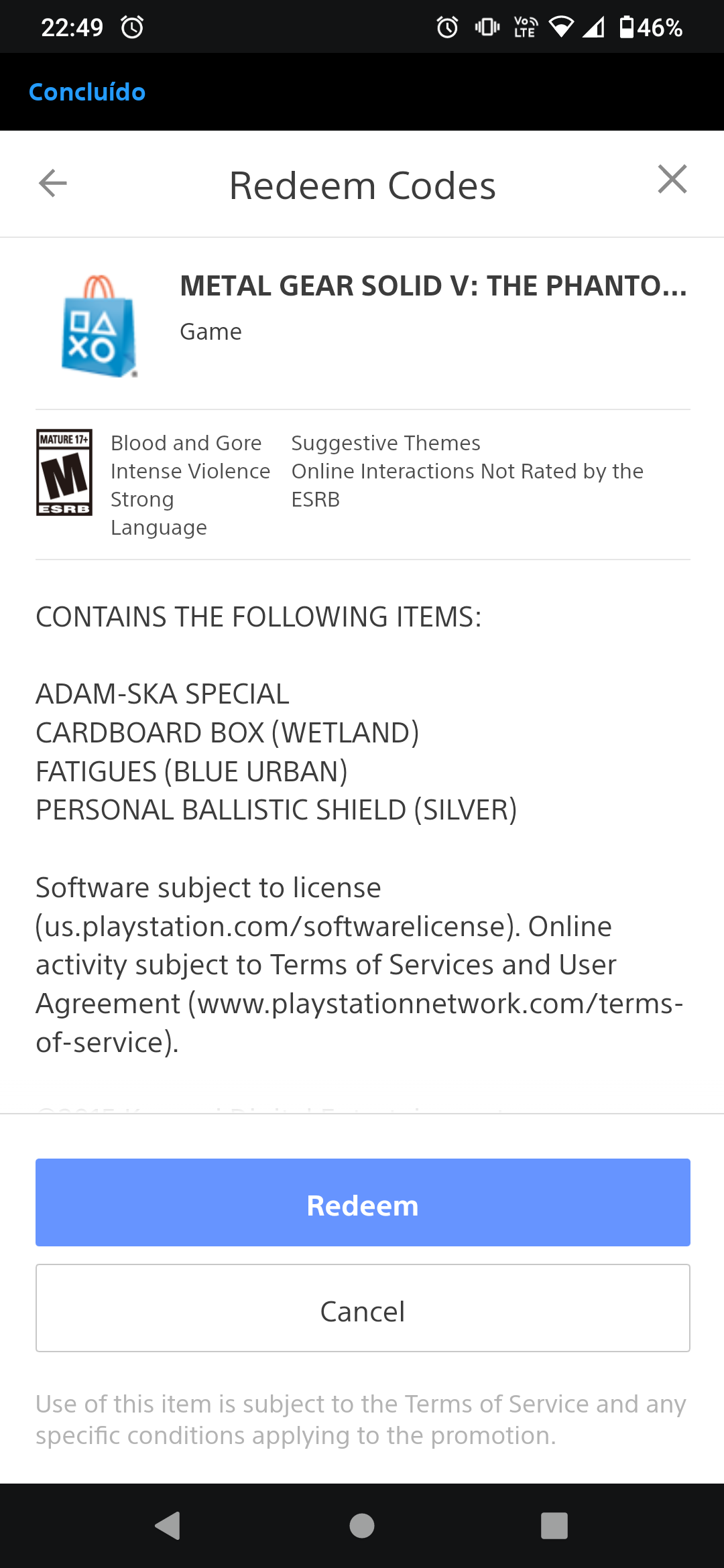The width and height of the screenshot is (724, 1568).
Task: Tap Concluído at the top
Action: coord(87,92)
